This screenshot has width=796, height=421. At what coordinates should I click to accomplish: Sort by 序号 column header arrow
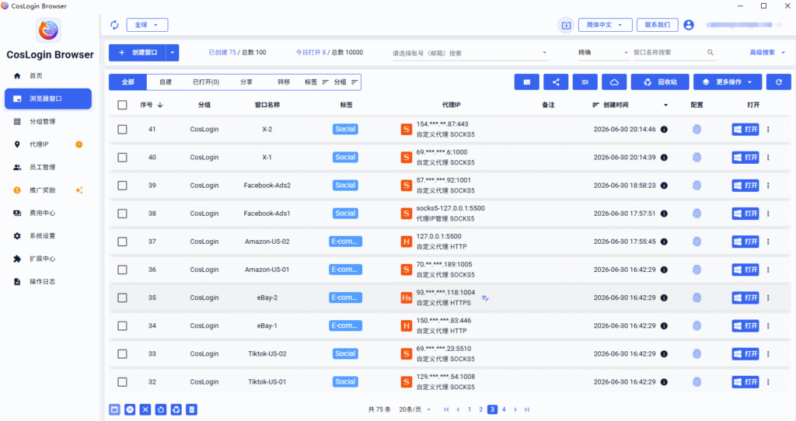pyautogui.click(x=160, y=105)
